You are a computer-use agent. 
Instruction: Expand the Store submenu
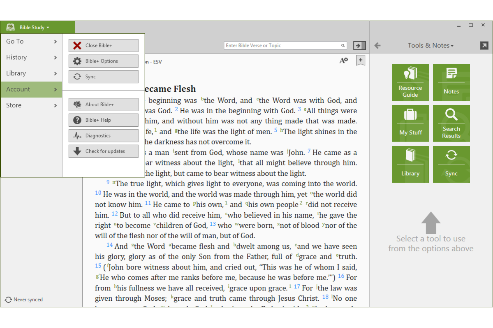pyautogui.click(x=31, y=105)
